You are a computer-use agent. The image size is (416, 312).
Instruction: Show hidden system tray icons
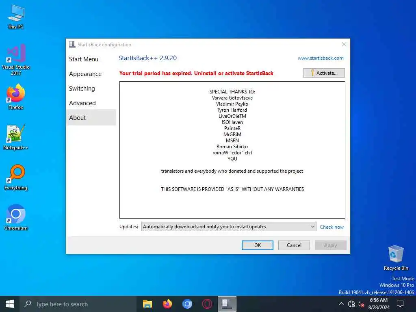click(x=341, y=304)
